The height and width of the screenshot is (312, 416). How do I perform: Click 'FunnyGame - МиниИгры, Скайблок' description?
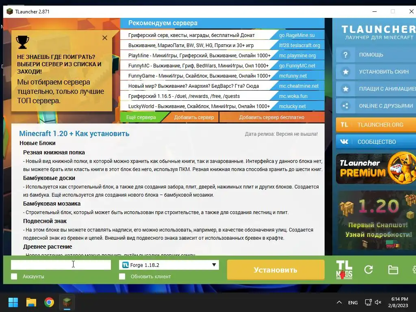pos(199,76)
